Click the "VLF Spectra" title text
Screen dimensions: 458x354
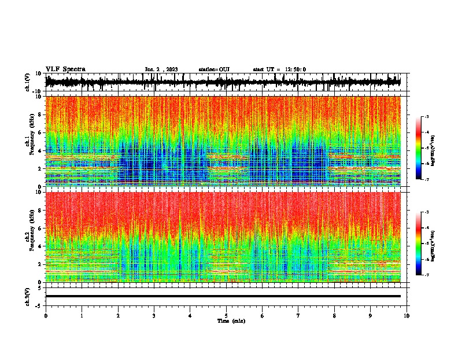click(x=65, y=69)
